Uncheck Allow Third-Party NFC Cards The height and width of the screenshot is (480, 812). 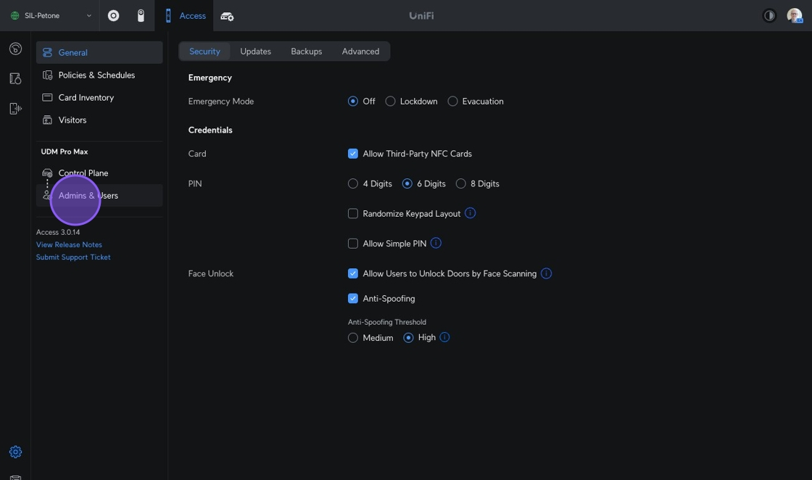click(x=353, y=154)
